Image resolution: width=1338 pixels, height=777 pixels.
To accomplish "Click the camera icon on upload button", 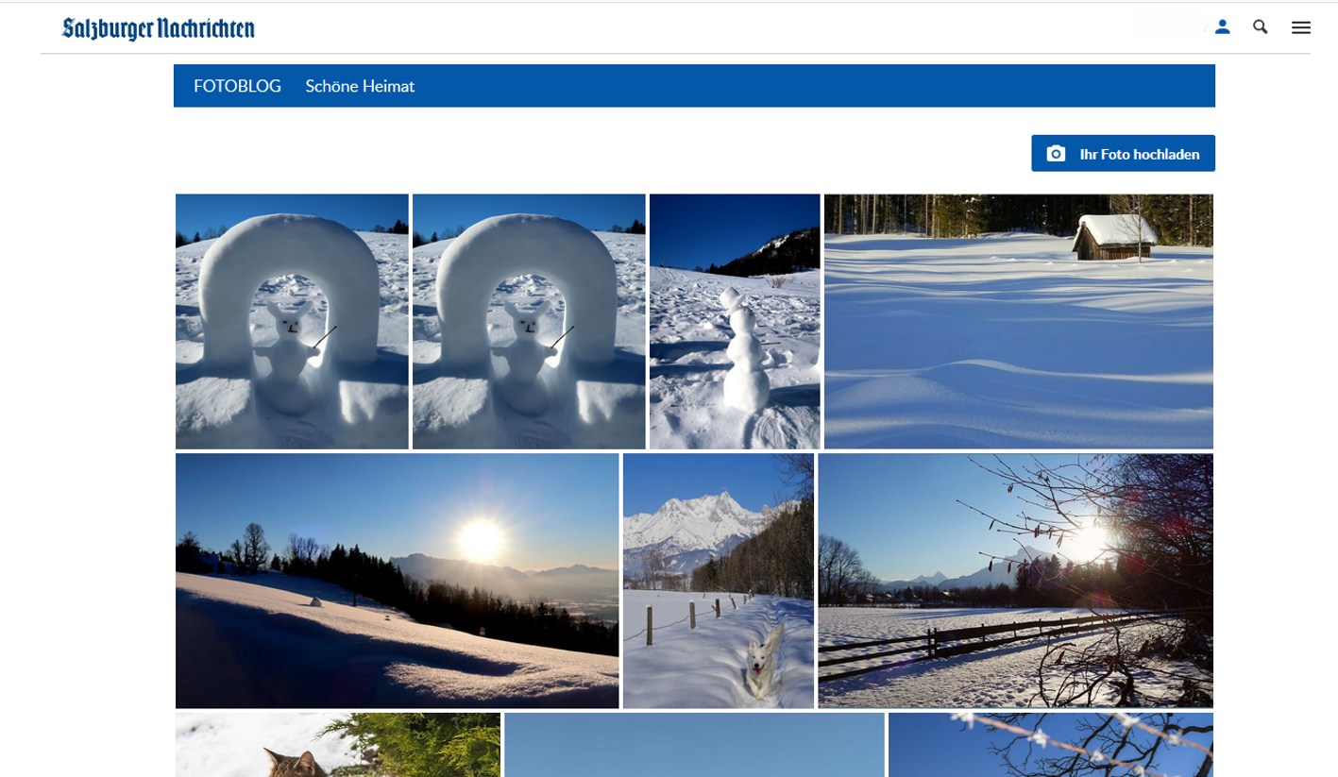I will pyautogui.click(x=1056, y=154).
